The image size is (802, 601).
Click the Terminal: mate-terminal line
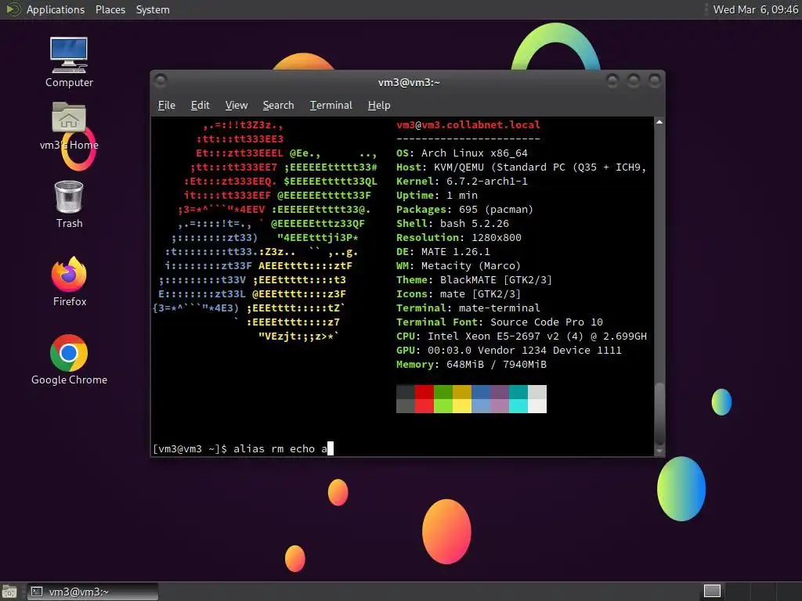pos(468,308)
